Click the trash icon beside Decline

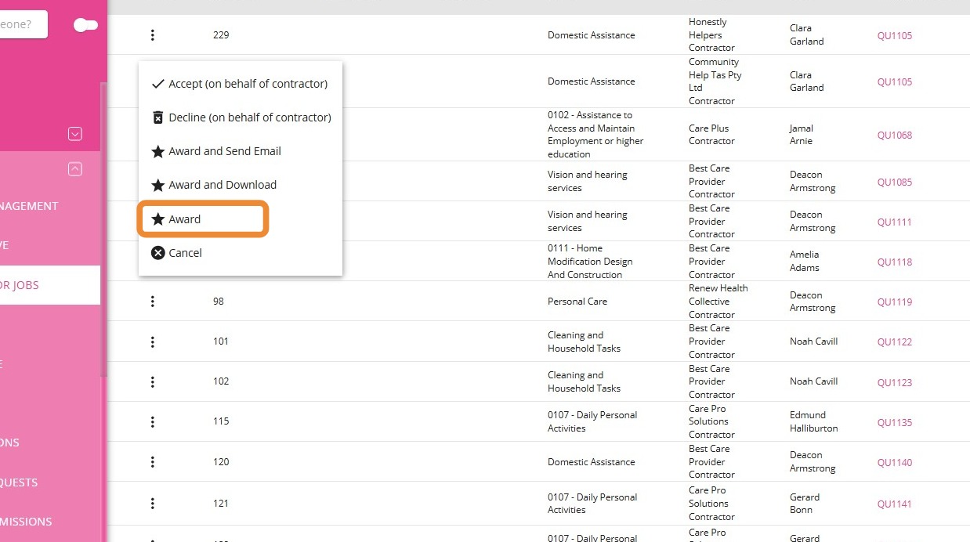click(157, 117)
